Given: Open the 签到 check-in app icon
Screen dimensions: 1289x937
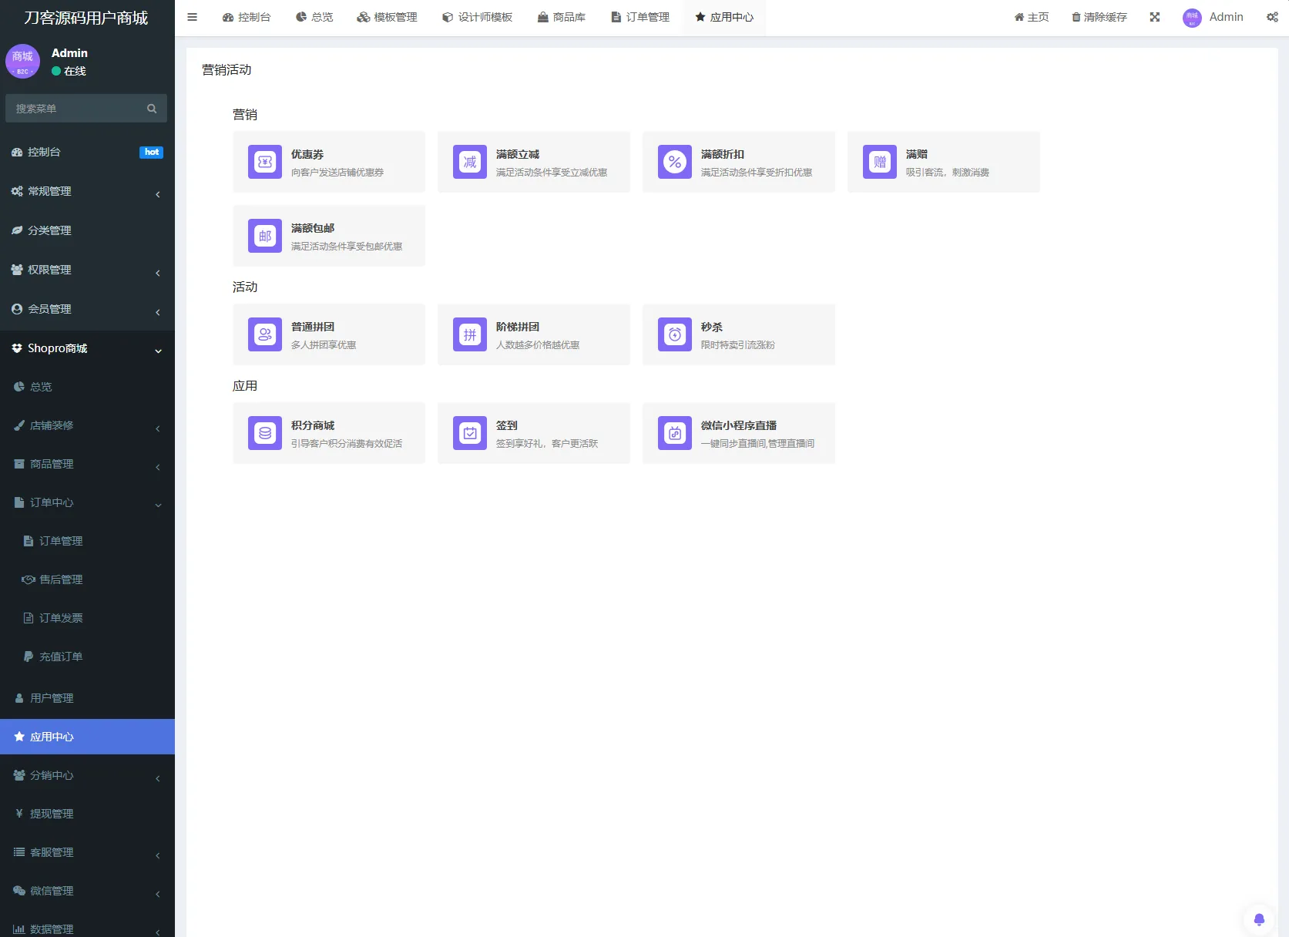Looking at the screenshot, I should pos(469,433).
